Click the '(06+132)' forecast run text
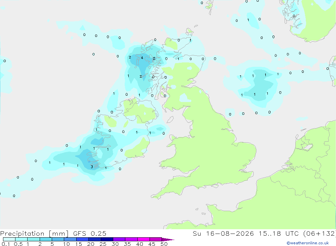The height and width of the screenshot is (246, 336). point(320,233)
